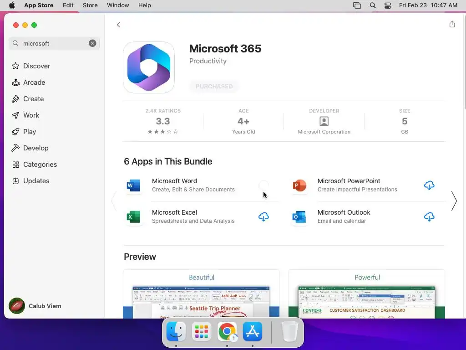Open the Work section
The height and width of the screenshot is (350, 466).
click(x=25, y=115)
